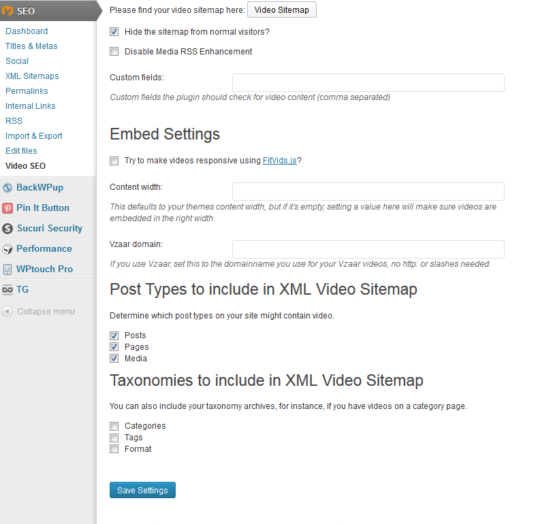
Task: Navigate to Internal Links submenu
Action: [30, 106]
